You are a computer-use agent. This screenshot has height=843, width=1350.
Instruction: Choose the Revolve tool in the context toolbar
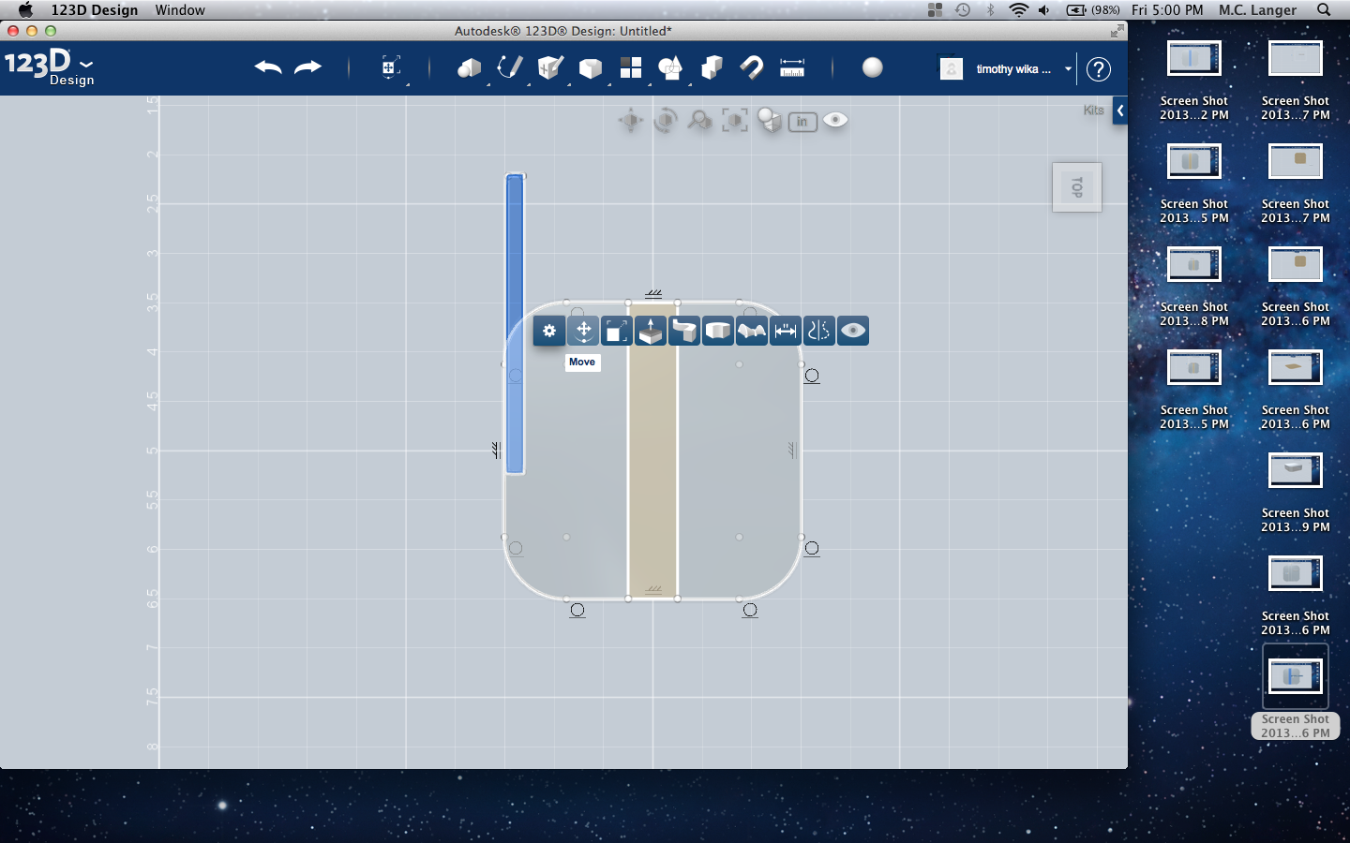(x=718, y=331)
